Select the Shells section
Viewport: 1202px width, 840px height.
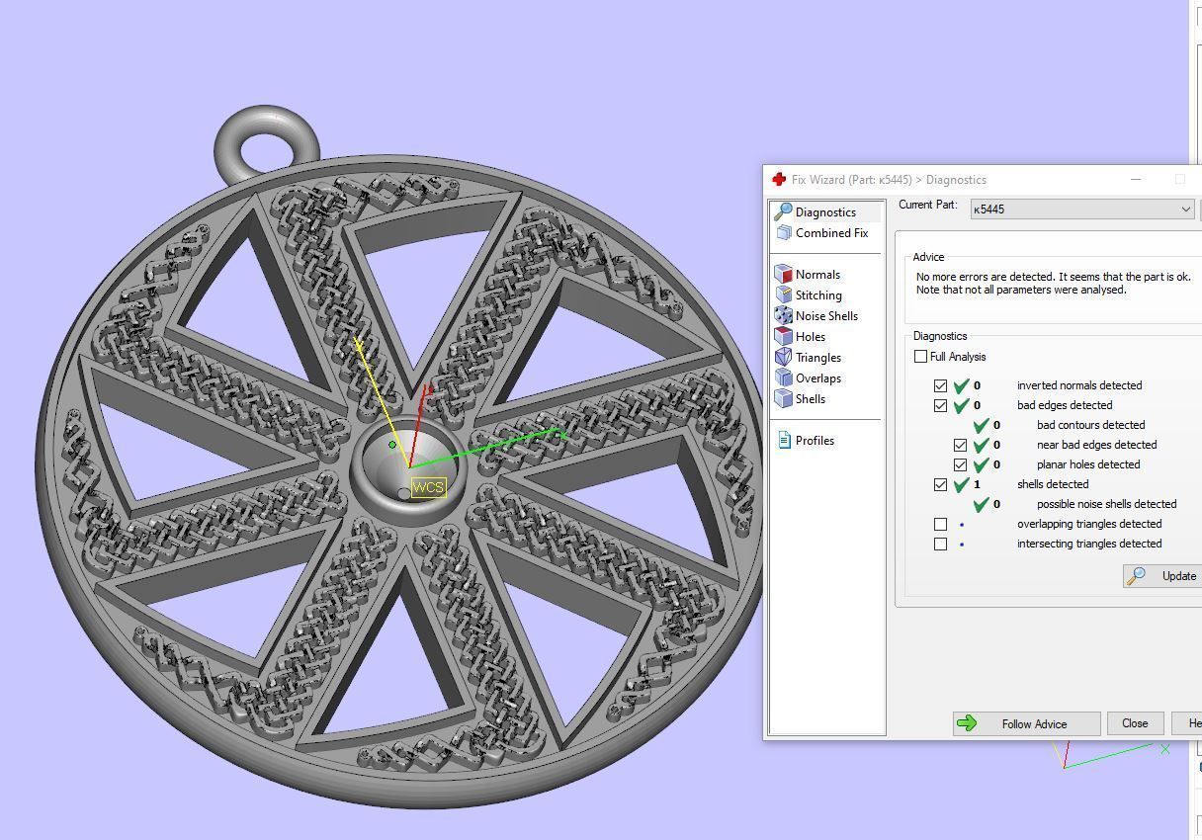(810, 398)
